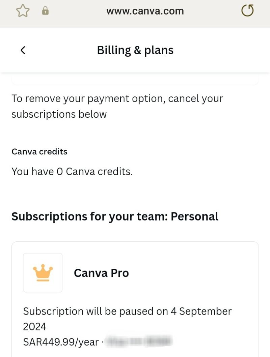Click the blurred payment method details
Viewport: 270px width, 357px height.
(138, 341)
